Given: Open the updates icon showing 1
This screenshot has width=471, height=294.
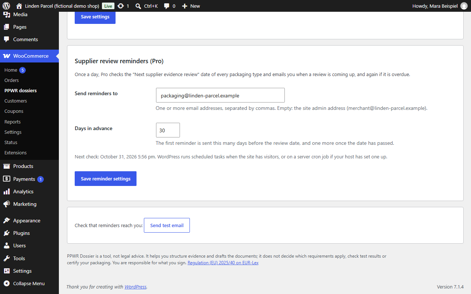Looking at the screenshot, I should 120,6.
